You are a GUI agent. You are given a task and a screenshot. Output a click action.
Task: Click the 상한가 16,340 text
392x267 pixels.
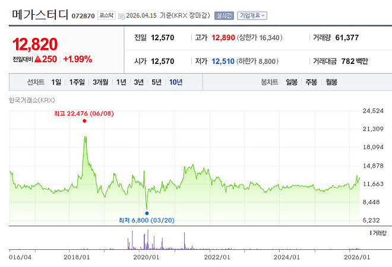[260, 38]
